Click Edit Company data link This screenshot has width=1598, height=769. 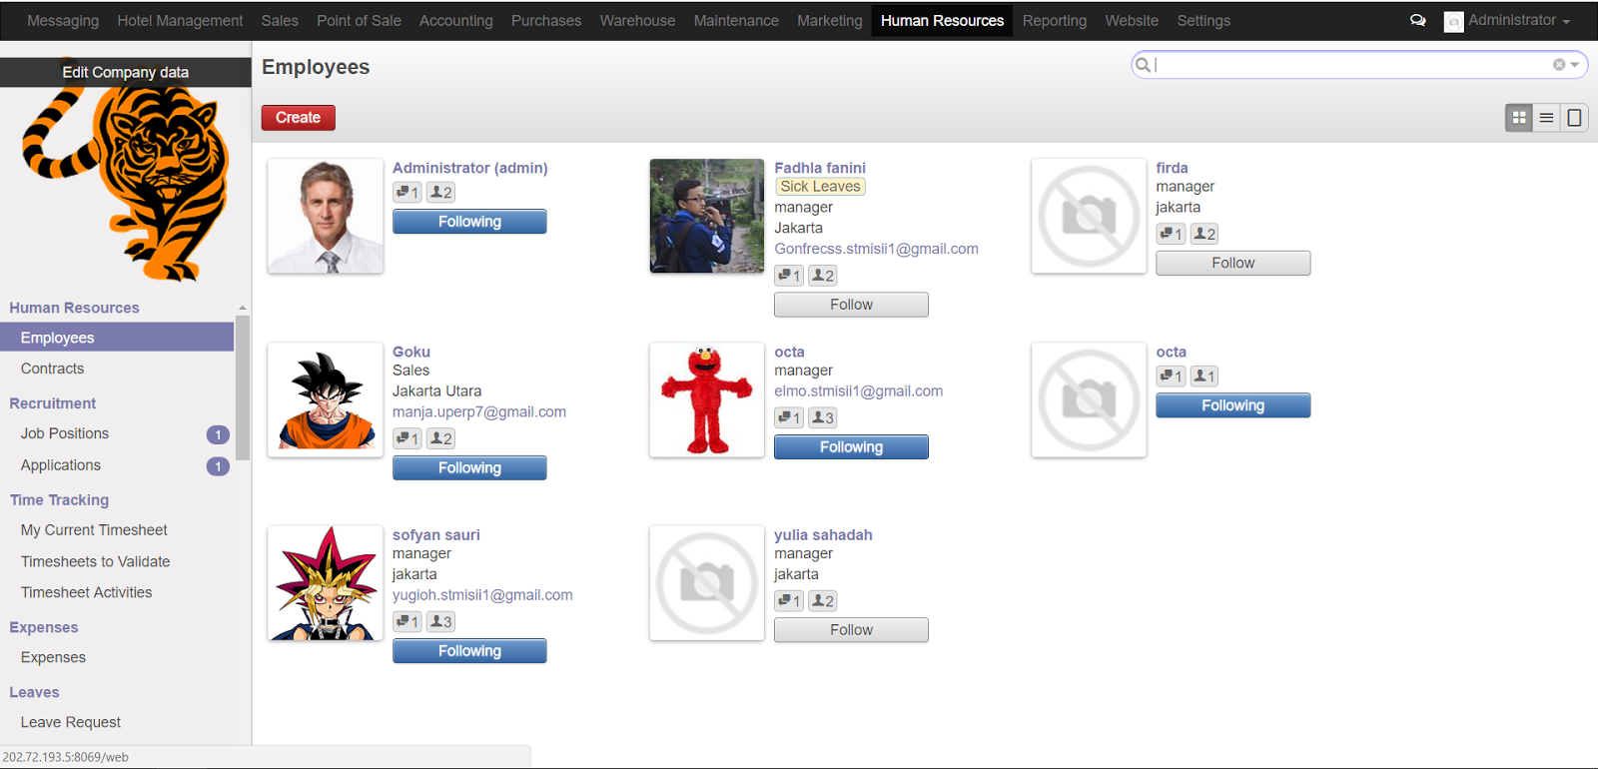click(x=125, y=72)
